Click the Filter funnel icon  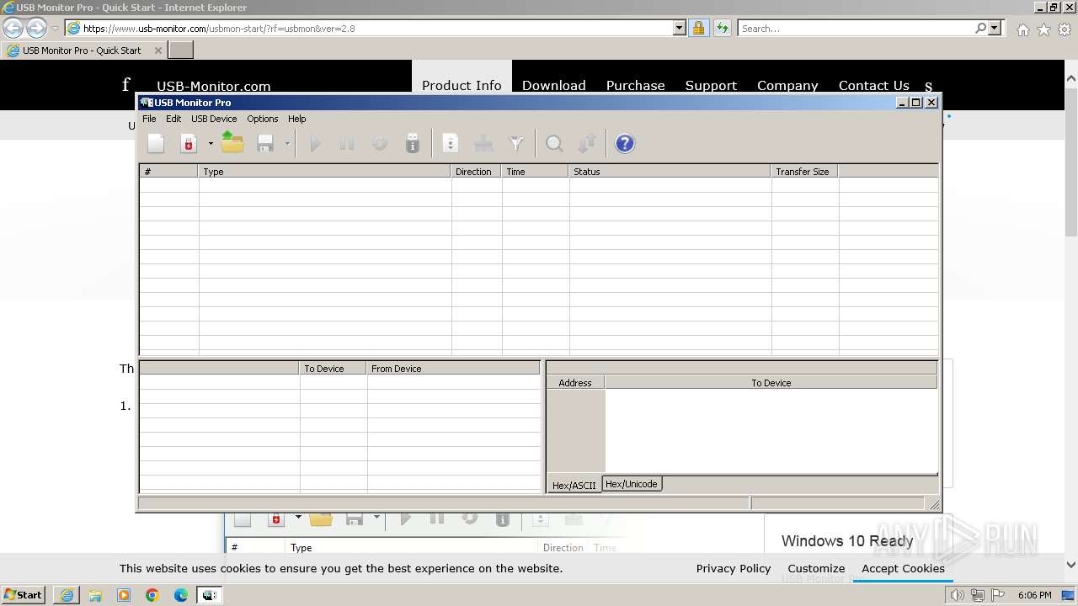pos(516,143)
